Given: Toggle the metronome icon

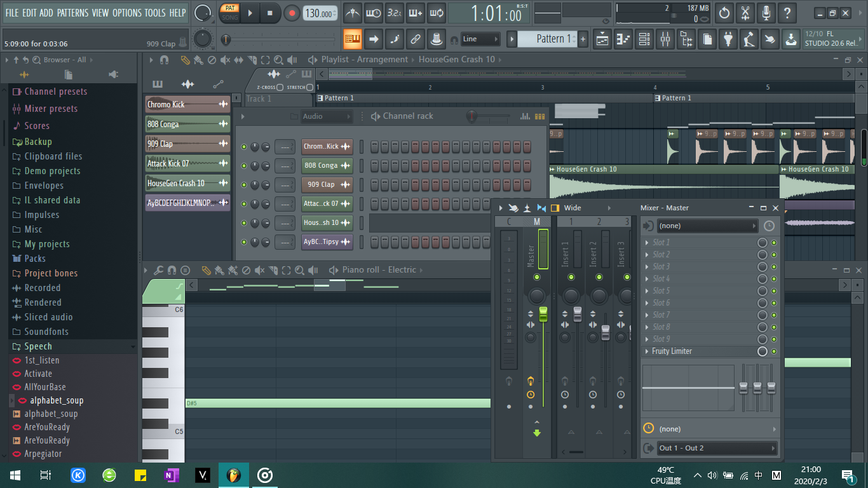Looking at the screenshot, I should point(353,13).
